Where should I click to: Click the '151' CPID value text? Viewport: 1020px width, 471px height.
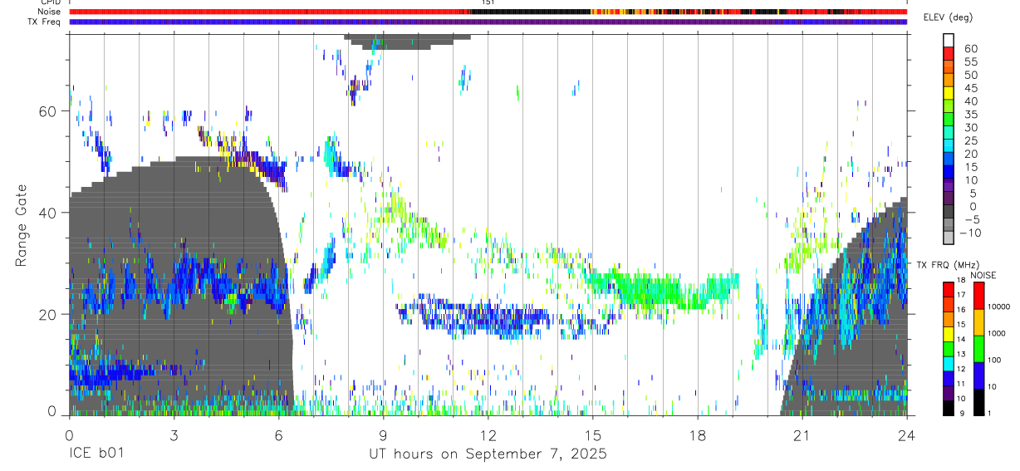[x=488, y=2]
